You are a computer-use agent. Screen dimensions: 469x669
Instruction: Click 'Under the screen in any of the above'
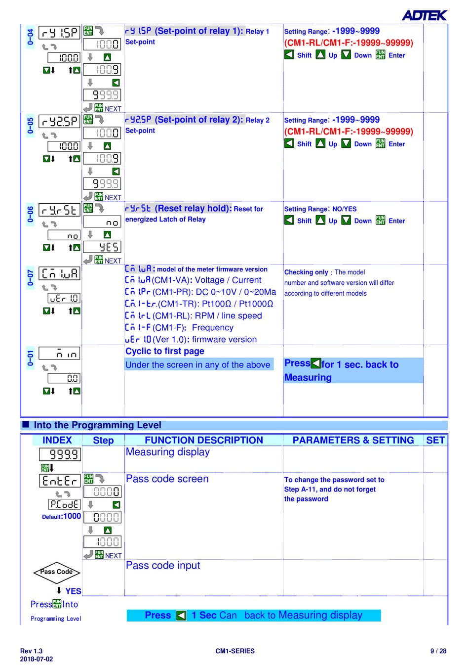click(198, 365)
